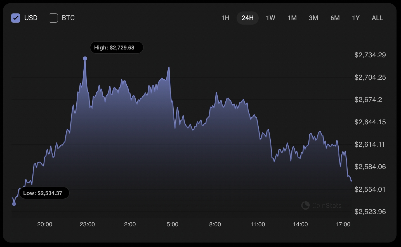Viewport: 401px width, 247px height.
Task: Click the CoinStats logo icon
Action: 305,206
